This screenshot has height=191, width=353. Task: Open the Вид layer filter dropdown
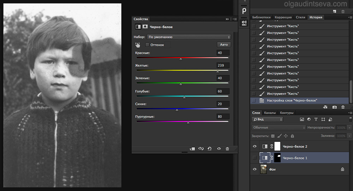click(267, 119)
